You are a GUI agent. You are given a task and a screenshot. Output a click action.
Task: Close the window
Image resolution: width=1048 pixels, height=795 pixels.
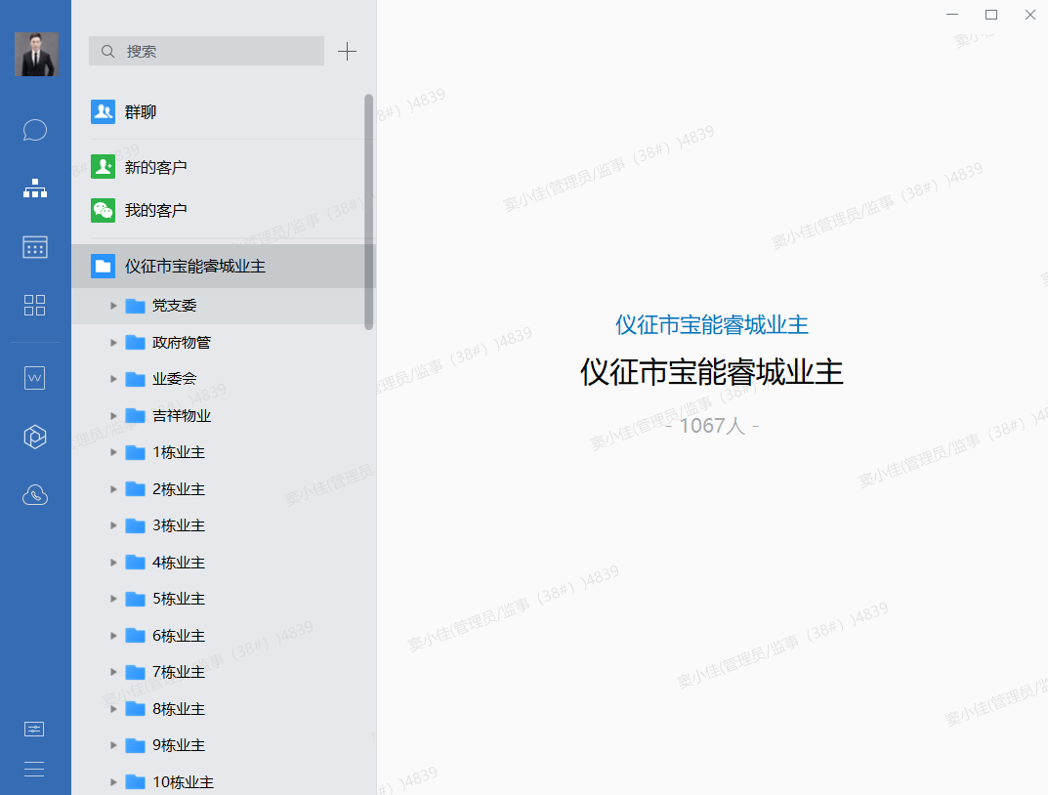point(1030,14)
